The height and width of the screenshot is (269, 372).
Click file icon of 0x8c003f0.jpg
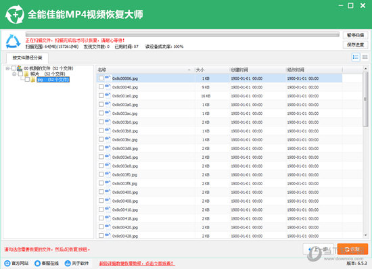tap(108, 174)
